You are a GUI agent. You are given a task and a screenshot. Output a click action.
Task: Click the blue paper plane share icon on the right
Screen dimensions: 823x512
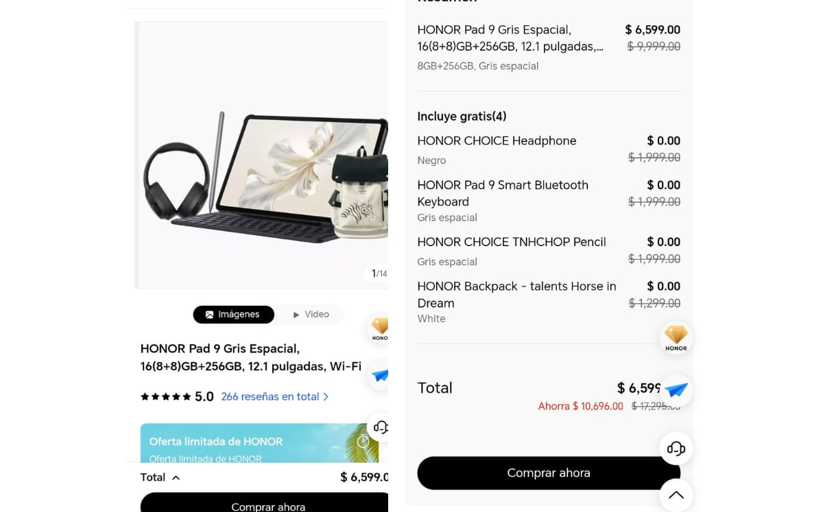click(x=676, y=390)
